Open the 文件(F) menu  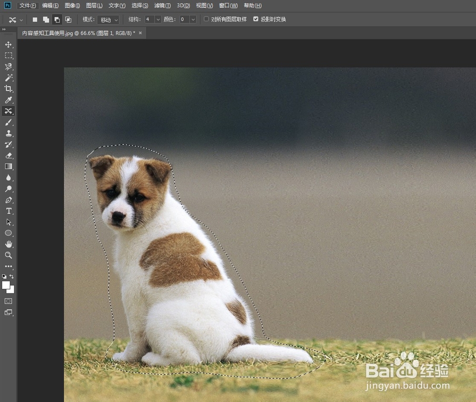tap(28, 5)
